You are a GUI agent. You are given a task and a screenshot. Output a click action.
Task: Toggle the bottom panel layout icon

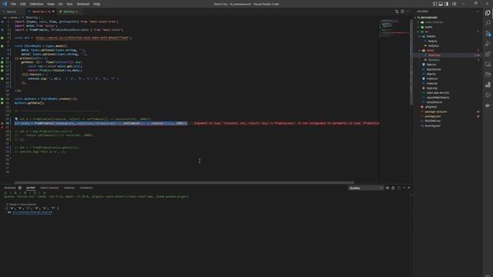[x=441, y=4]
